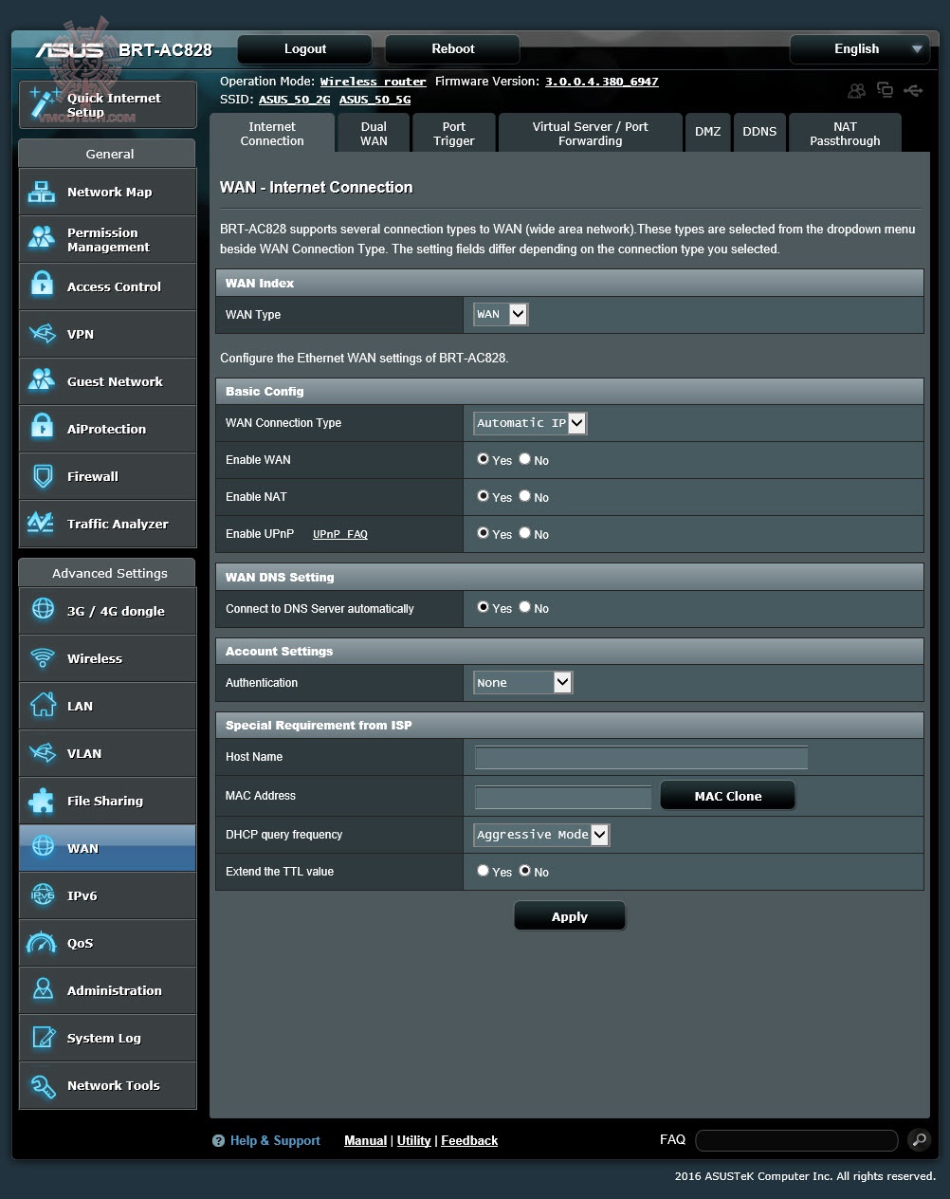Select the WAN globe icon in sidebar

click(x=42, y=848)
